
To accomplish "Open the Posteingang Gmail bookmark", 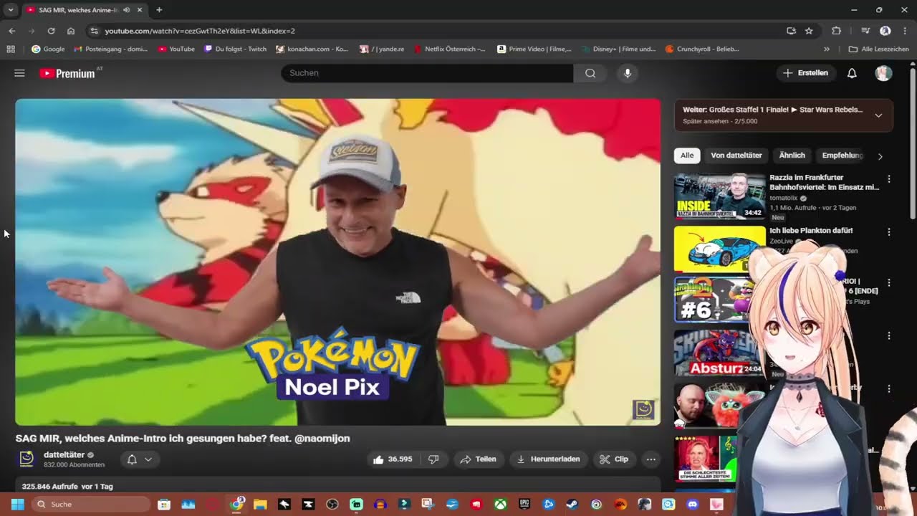I will (110, 49).
